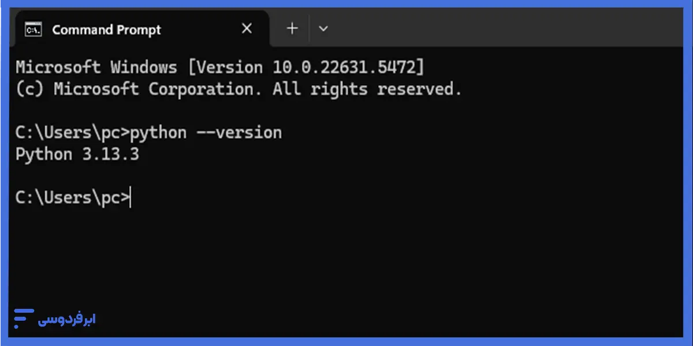Click the blue Abr Ferdowsi logo icon

click(x=24, y=318)
